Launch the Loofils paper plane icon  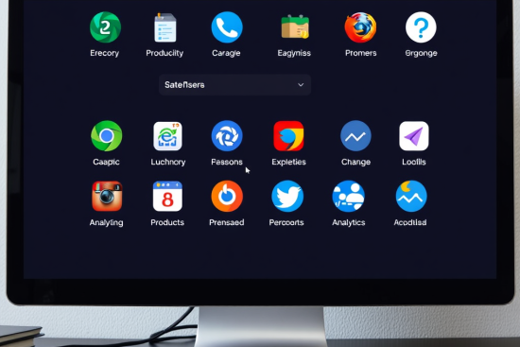[414, 136]
